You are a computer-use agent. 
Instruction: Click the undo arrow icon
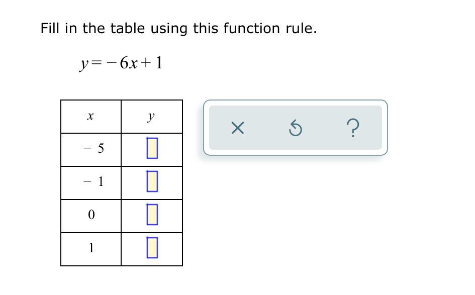tap(295, 128)
